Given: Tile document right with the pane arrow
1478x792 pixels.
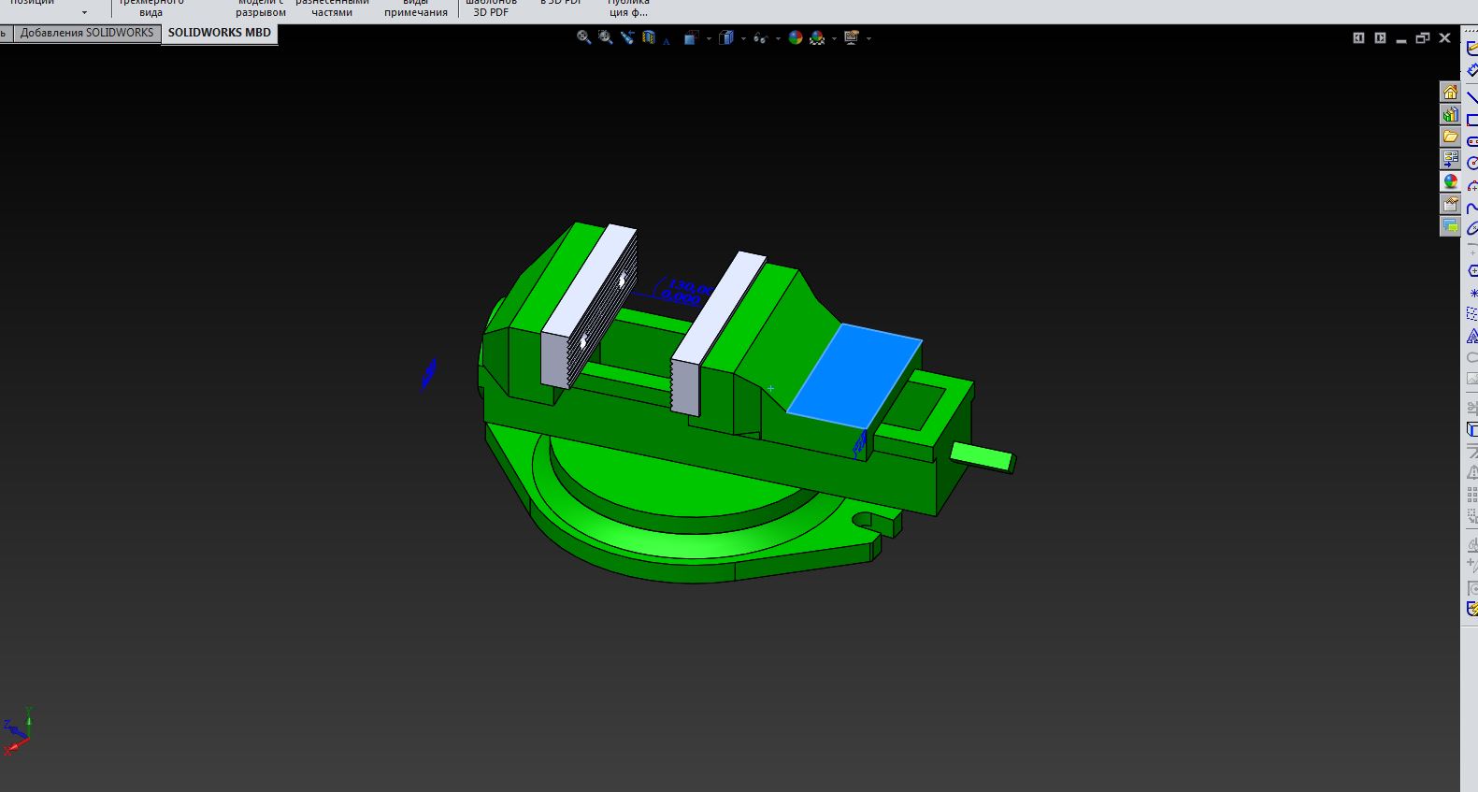Looking at the screenshot, I should pyautogui.click(x=1380, y=38).
